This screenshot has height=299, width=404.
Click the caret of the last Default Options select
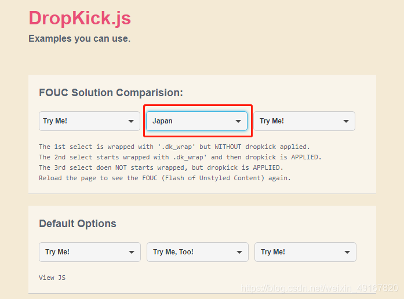(347, 252)
